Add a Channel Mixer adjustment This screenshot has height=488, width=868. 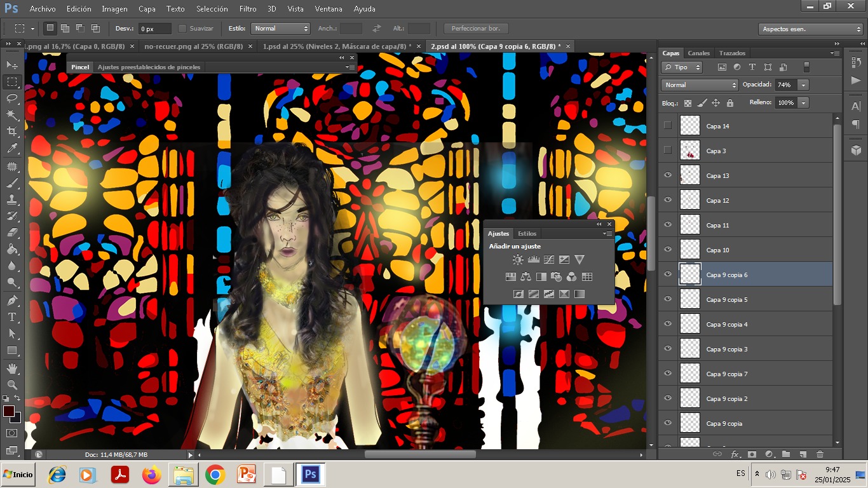click(571, 276)
